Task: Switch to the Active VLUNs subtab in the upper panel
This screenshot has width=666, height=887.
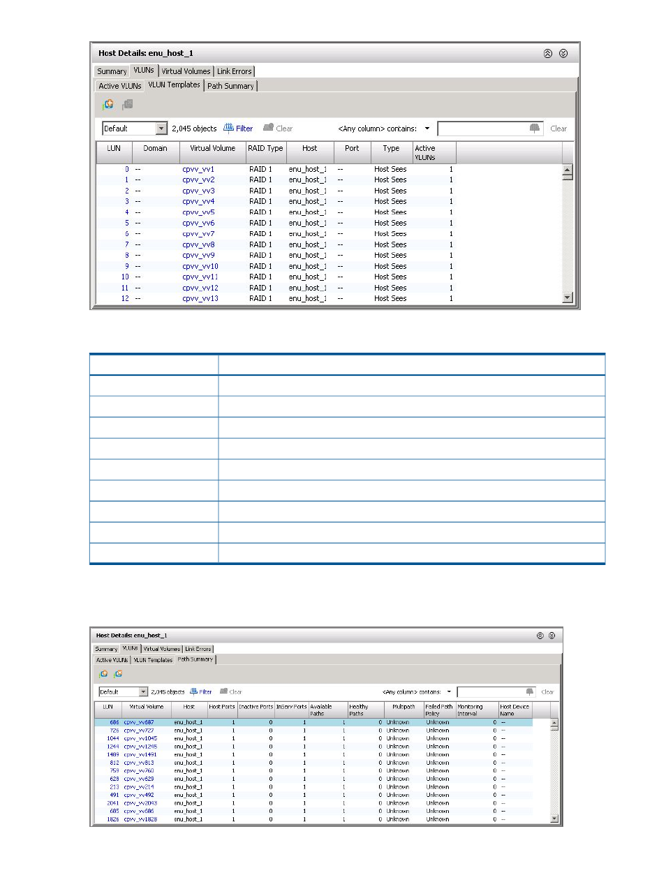Action: pos(120,86)
